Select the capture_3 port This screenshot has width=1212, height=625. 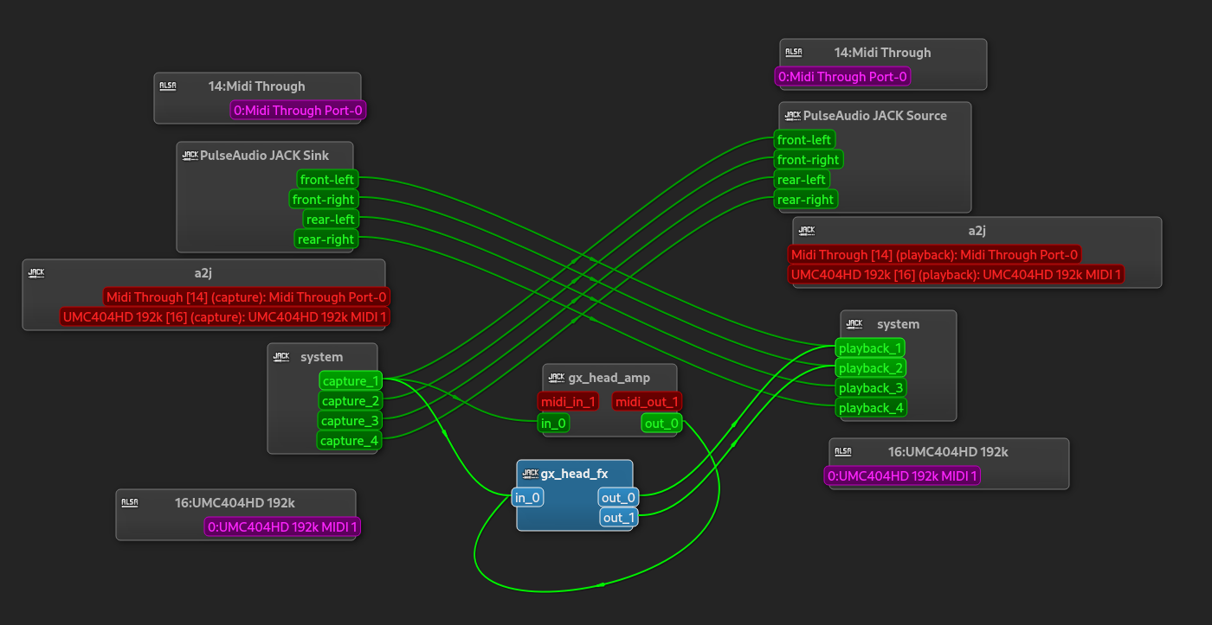pos(351,421)
